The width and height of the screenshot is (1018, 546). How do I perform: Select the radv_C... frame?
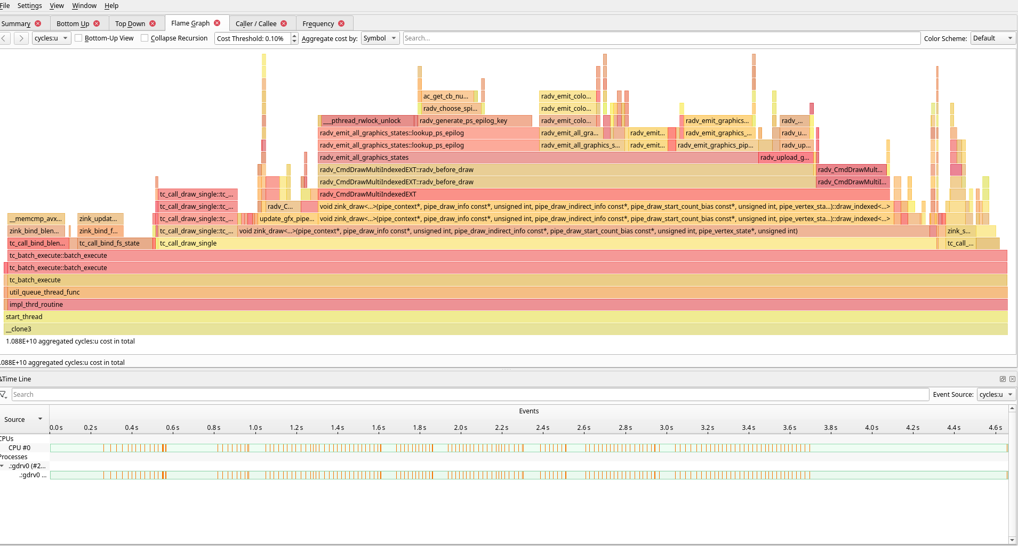(x=283, y=207)
